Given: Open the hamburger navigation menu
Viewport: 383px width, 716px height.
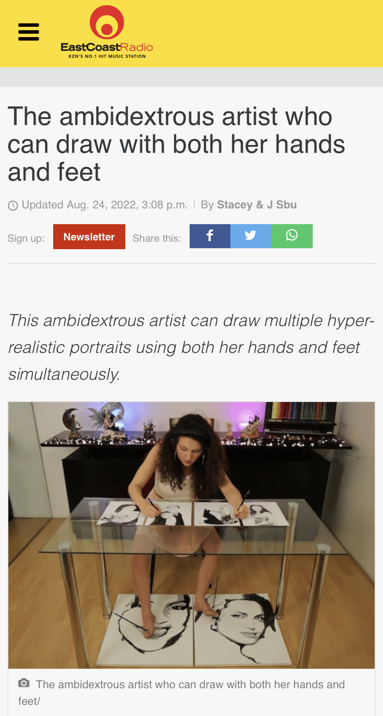Looking at the screenshot, I should coord(29,32).
